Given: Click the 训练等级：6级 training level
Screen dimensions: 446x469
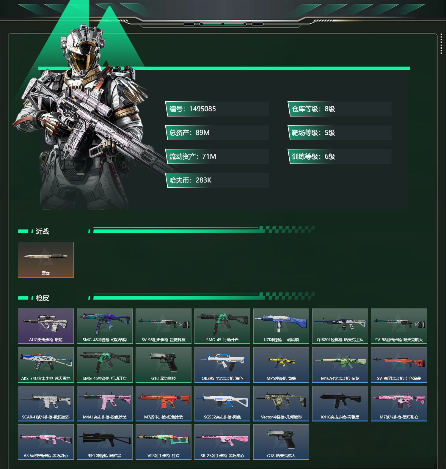Looking at the screenshot, I should click(x=340, y=156).
